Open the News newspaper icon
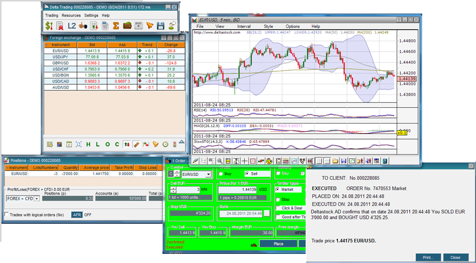This screenshot has width=476, height=263. pos(138,26)
